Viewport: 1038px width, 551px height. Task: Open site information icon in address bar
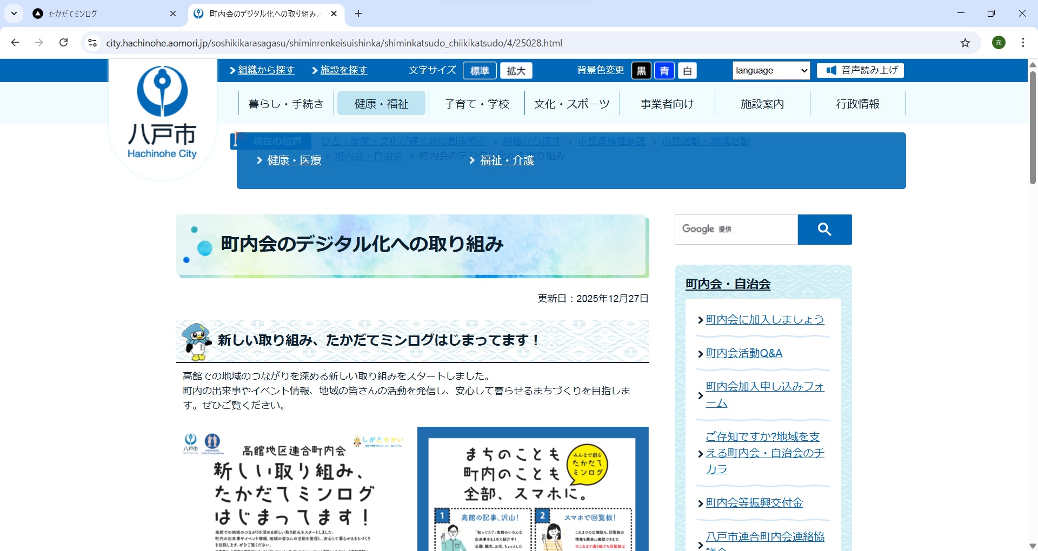(92, 43)
